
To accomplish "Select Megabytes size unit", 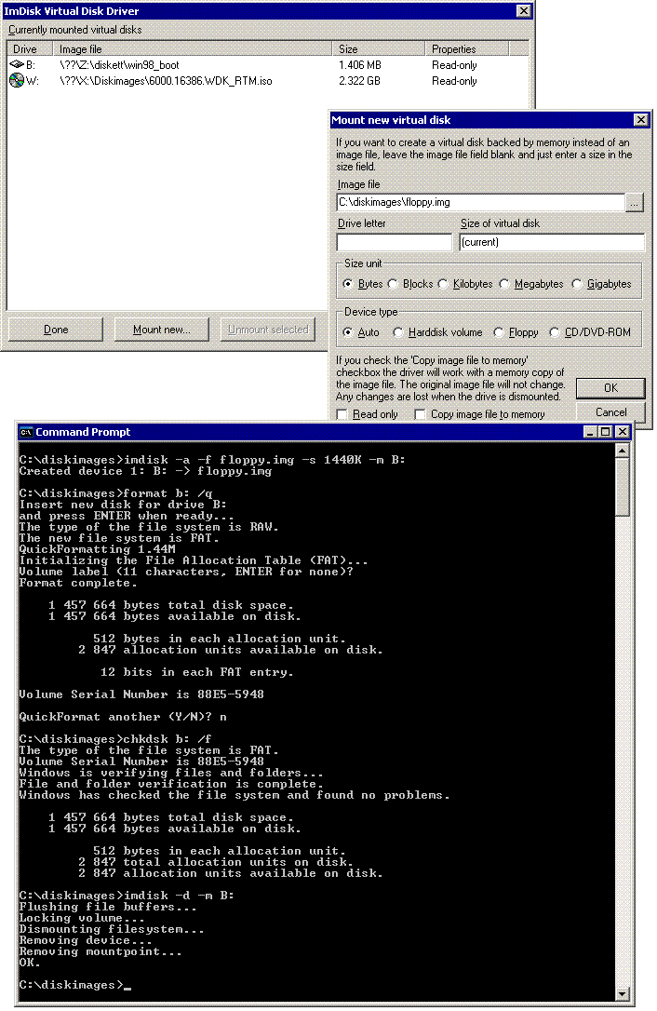I will 504,284.
